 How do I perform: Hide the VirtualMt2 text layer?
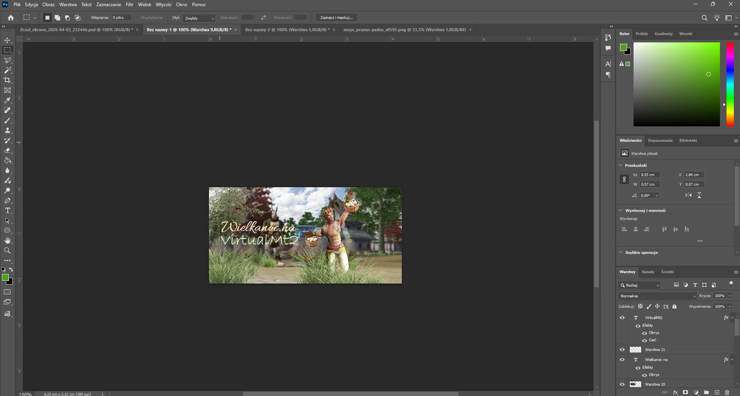point(622,318)
